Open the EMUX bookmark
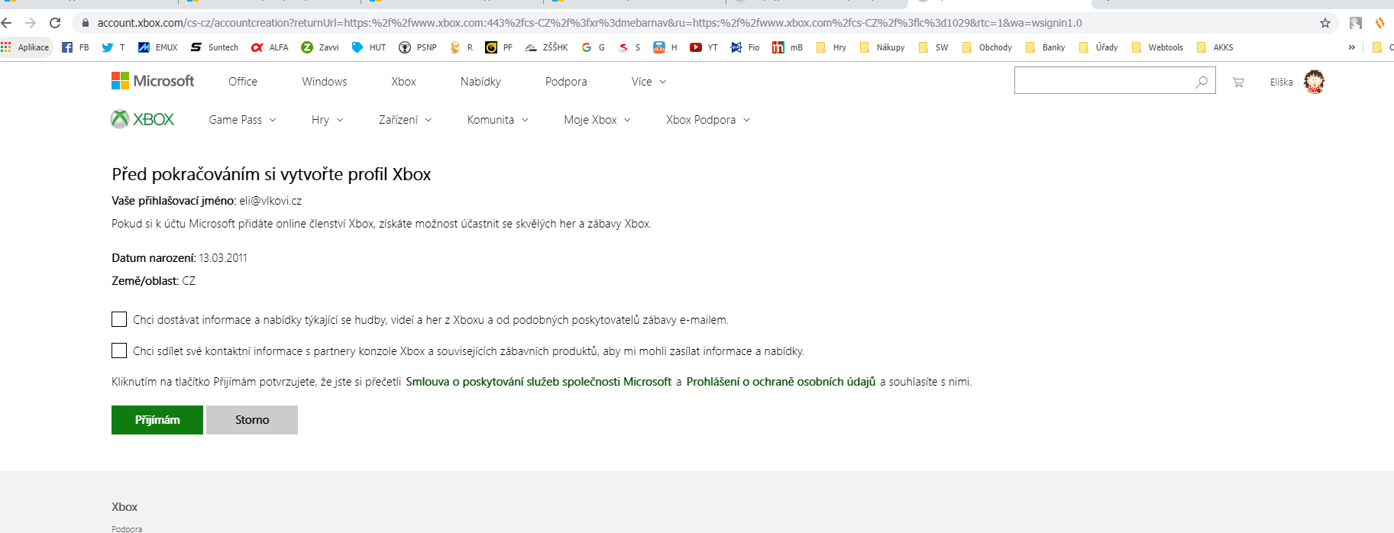This screenshot has width=1394, height=533. point(157,47)
